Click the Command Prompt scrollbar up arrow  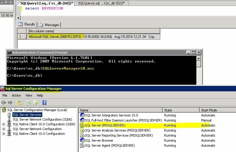coord(199,58)
